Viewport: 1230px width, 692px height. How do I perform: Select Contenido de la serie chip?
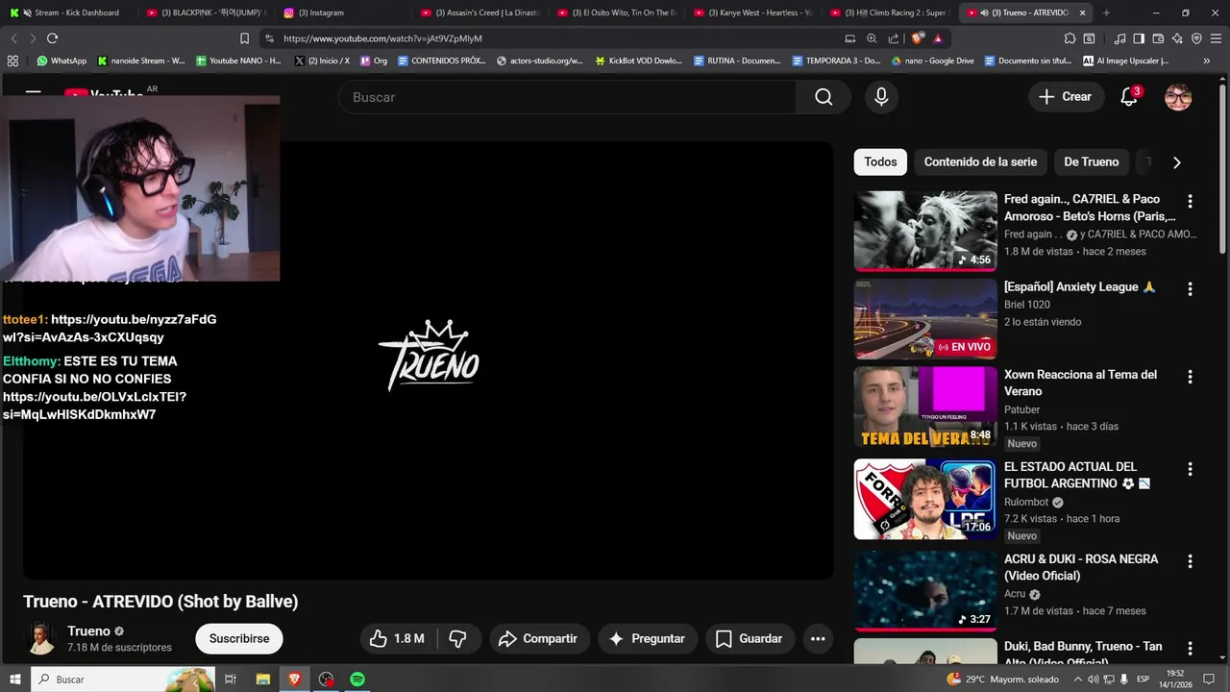point(980,162)
